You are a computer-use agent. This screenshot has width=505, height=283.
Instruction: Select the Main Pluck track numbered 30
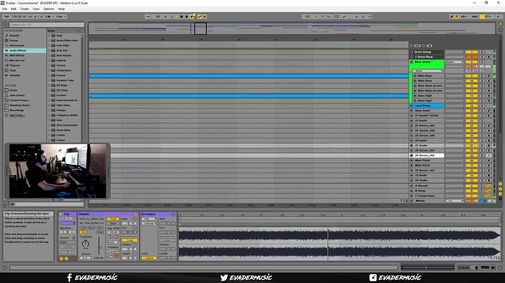(x=422, y=160)
